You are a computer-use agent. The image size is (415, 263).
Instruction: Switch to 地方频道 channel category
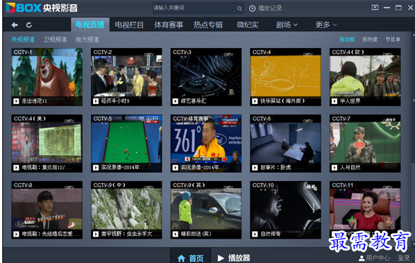click(87, 40)
